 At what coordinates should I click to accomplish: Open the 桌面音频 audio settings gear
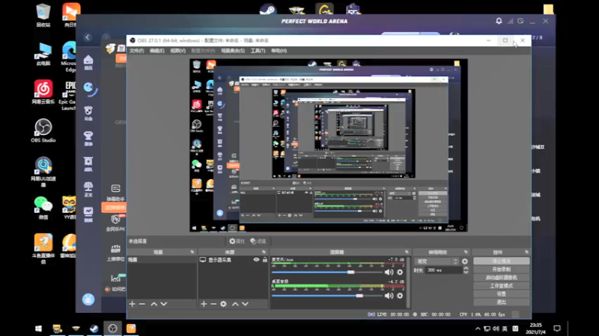click(400, 296)
